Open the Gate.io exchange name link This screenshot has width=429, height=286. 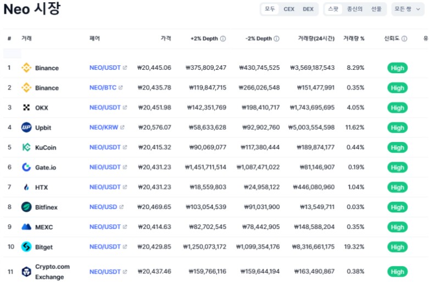point(46,167)
